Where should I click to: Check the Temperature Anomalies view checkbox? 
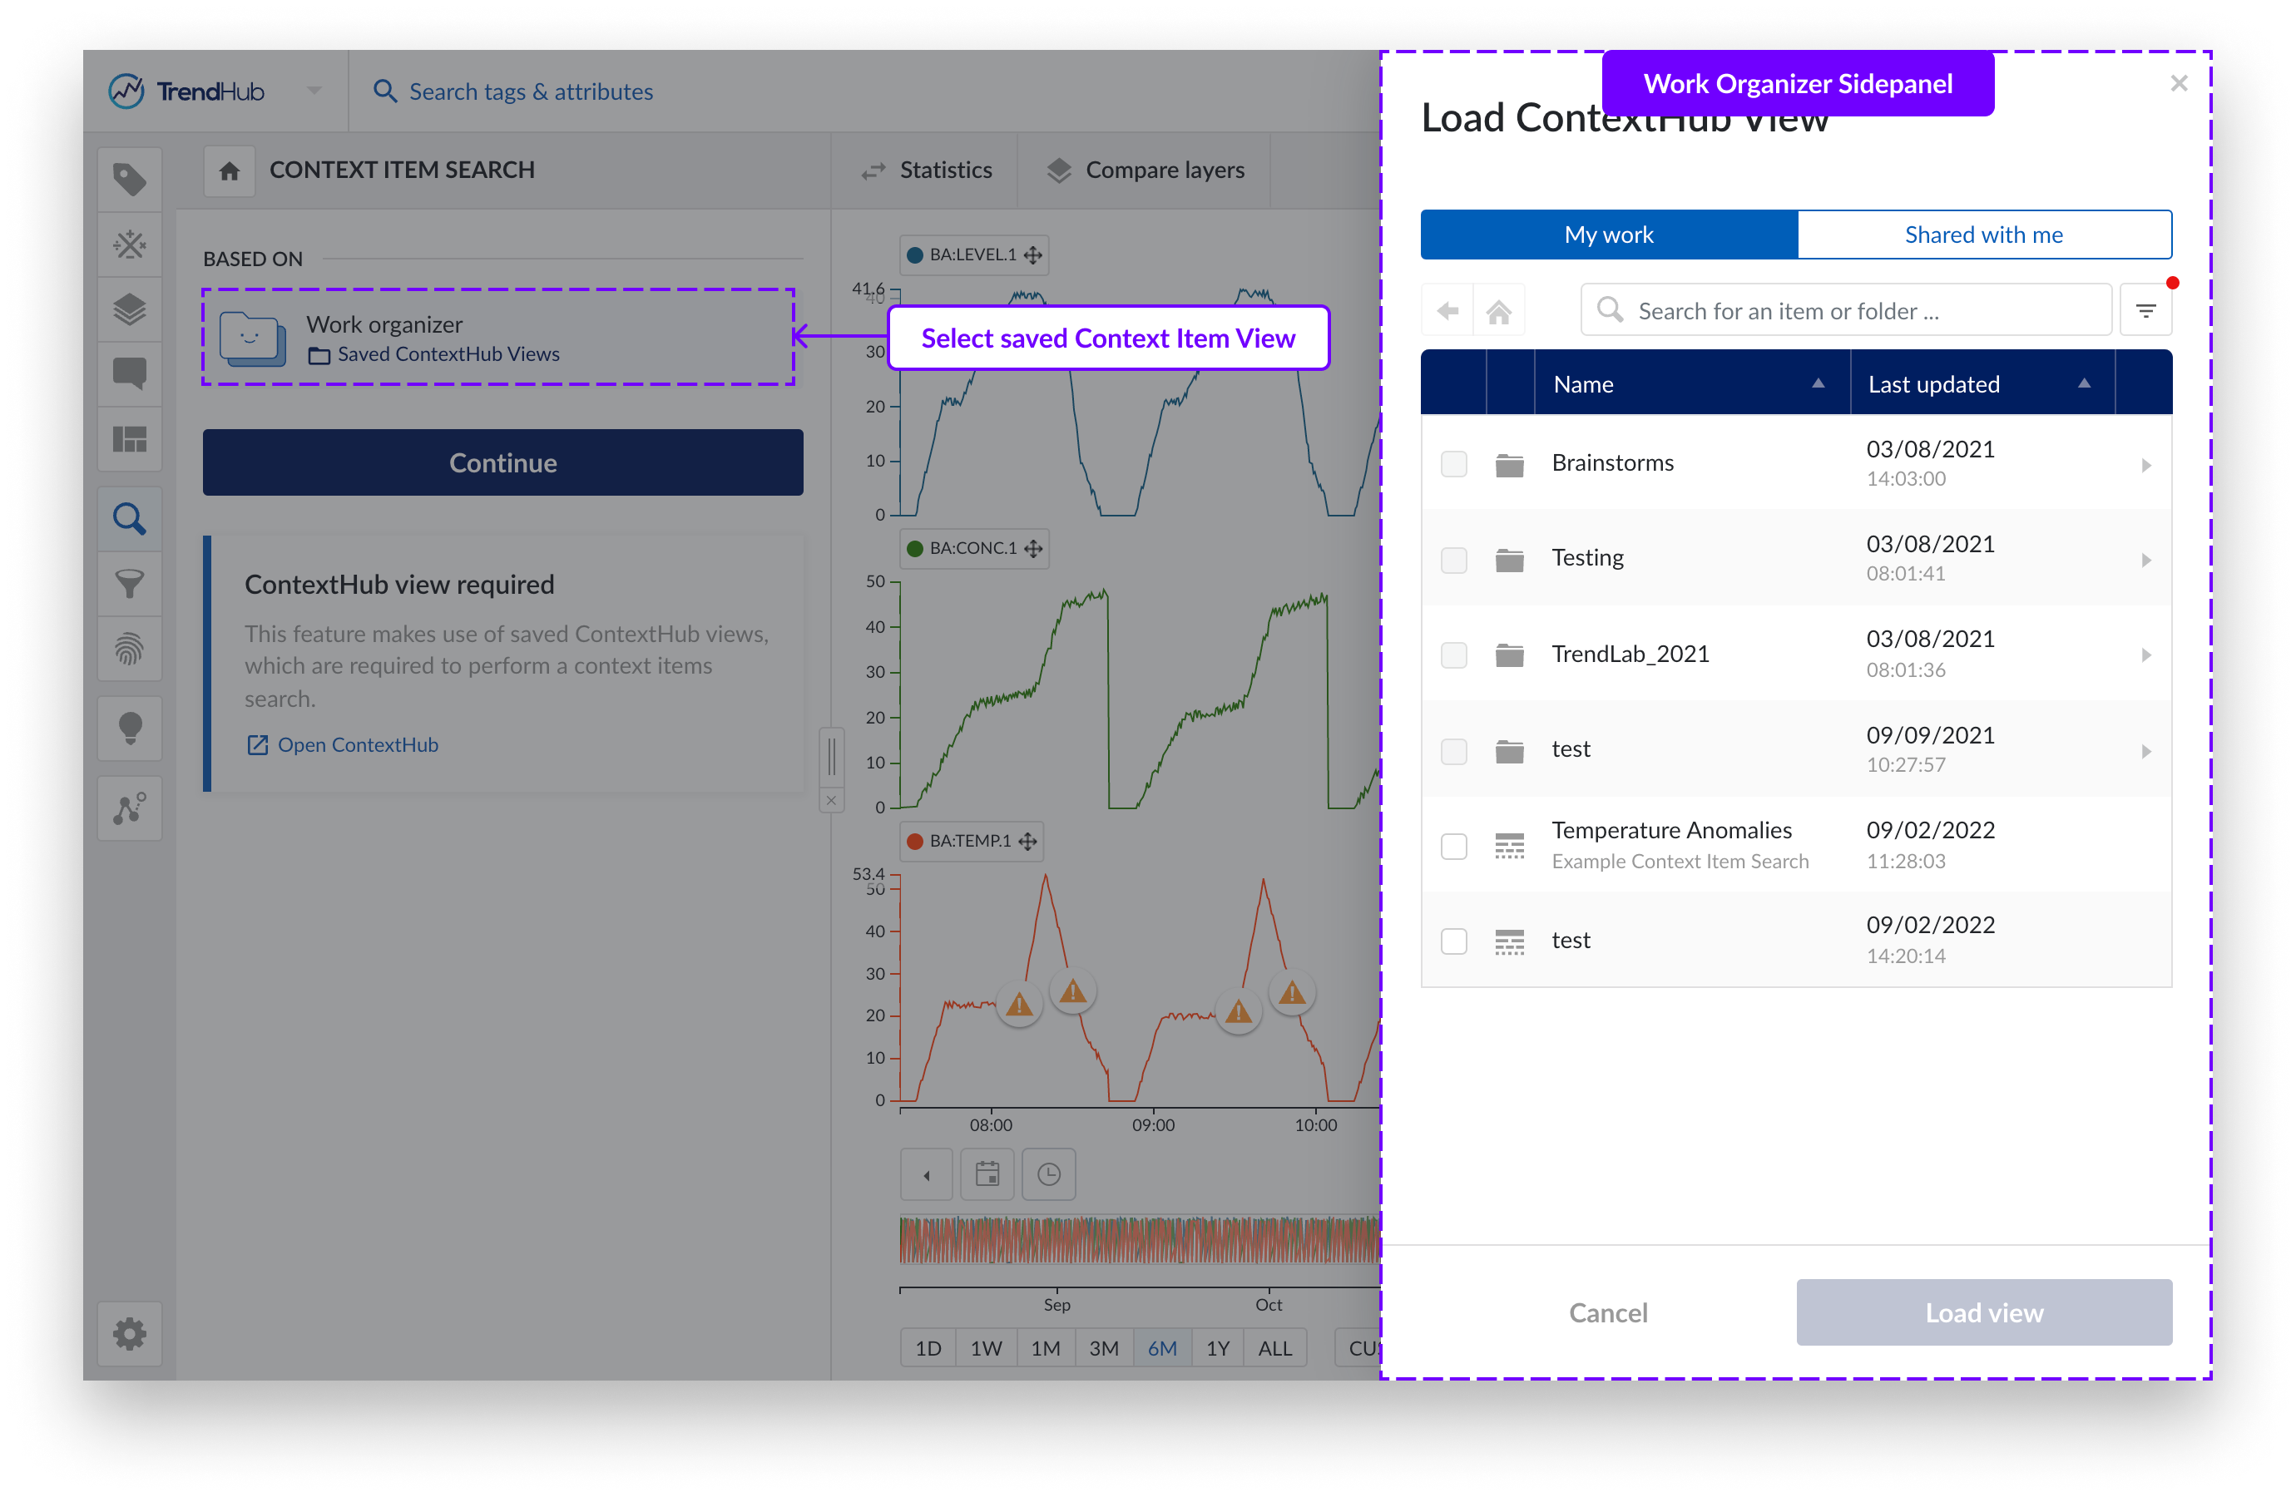coord(1452,846)
